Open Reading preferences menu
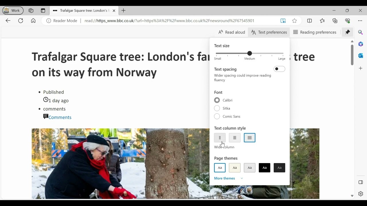This screenshot has width=367, height=206. (315, 32)
